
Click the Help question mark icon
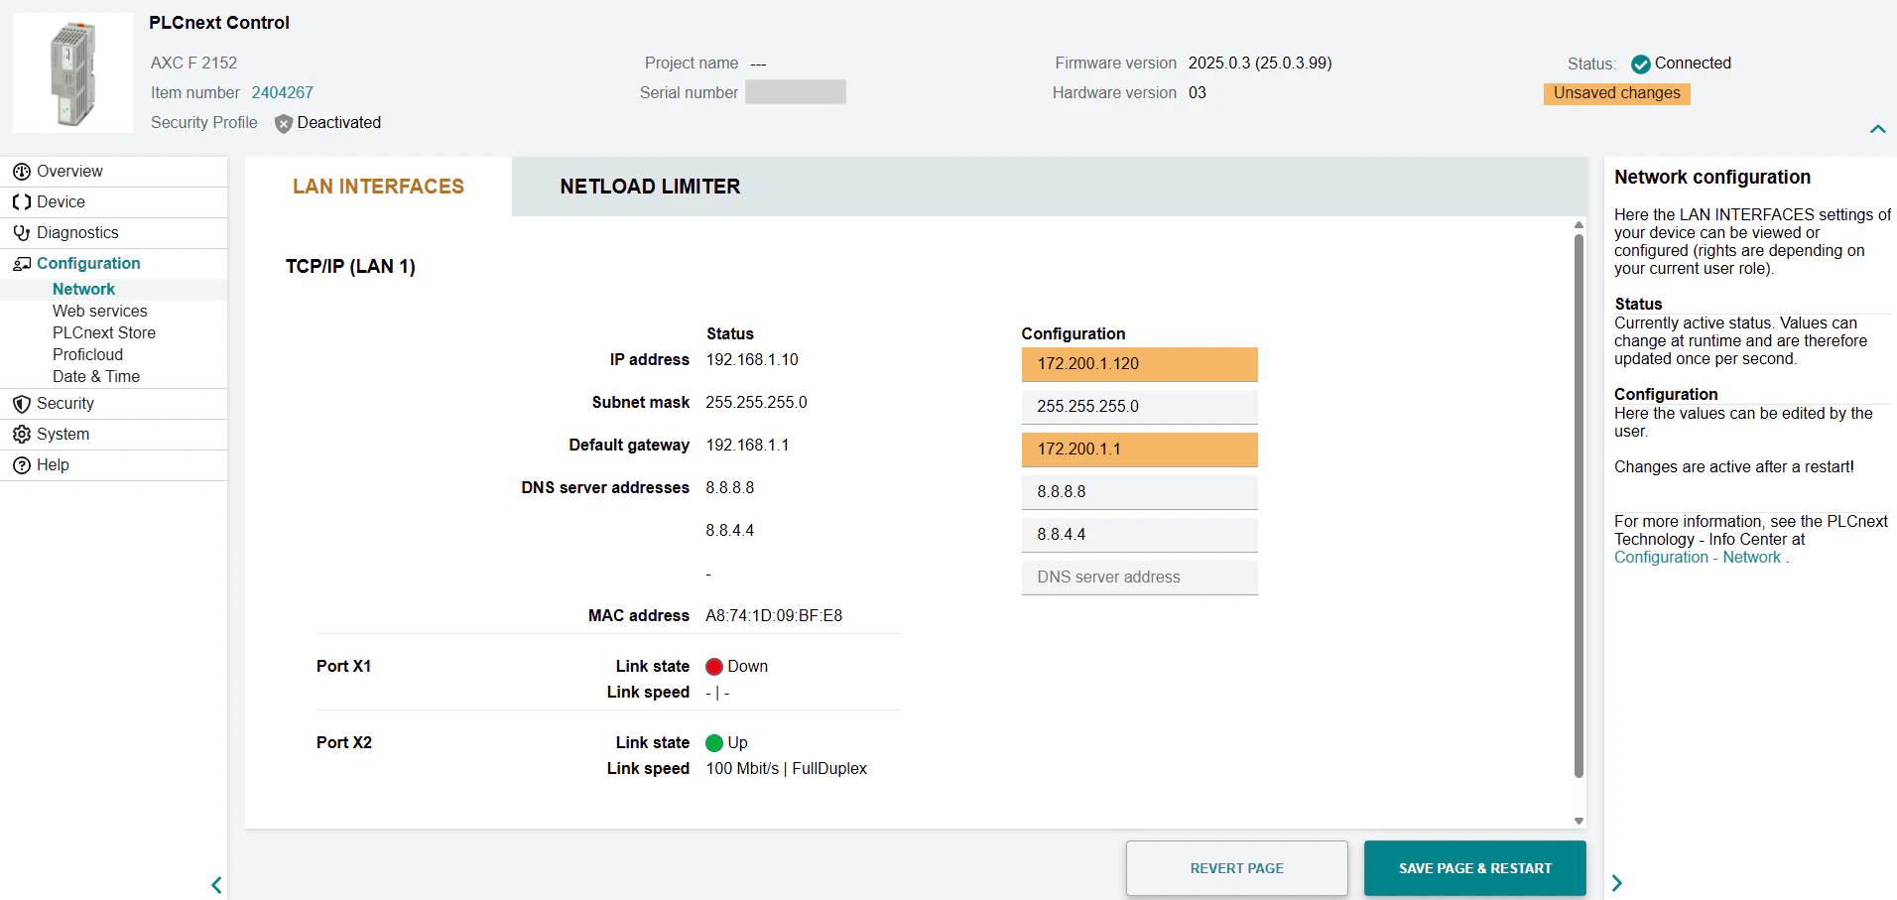(22, 465)
